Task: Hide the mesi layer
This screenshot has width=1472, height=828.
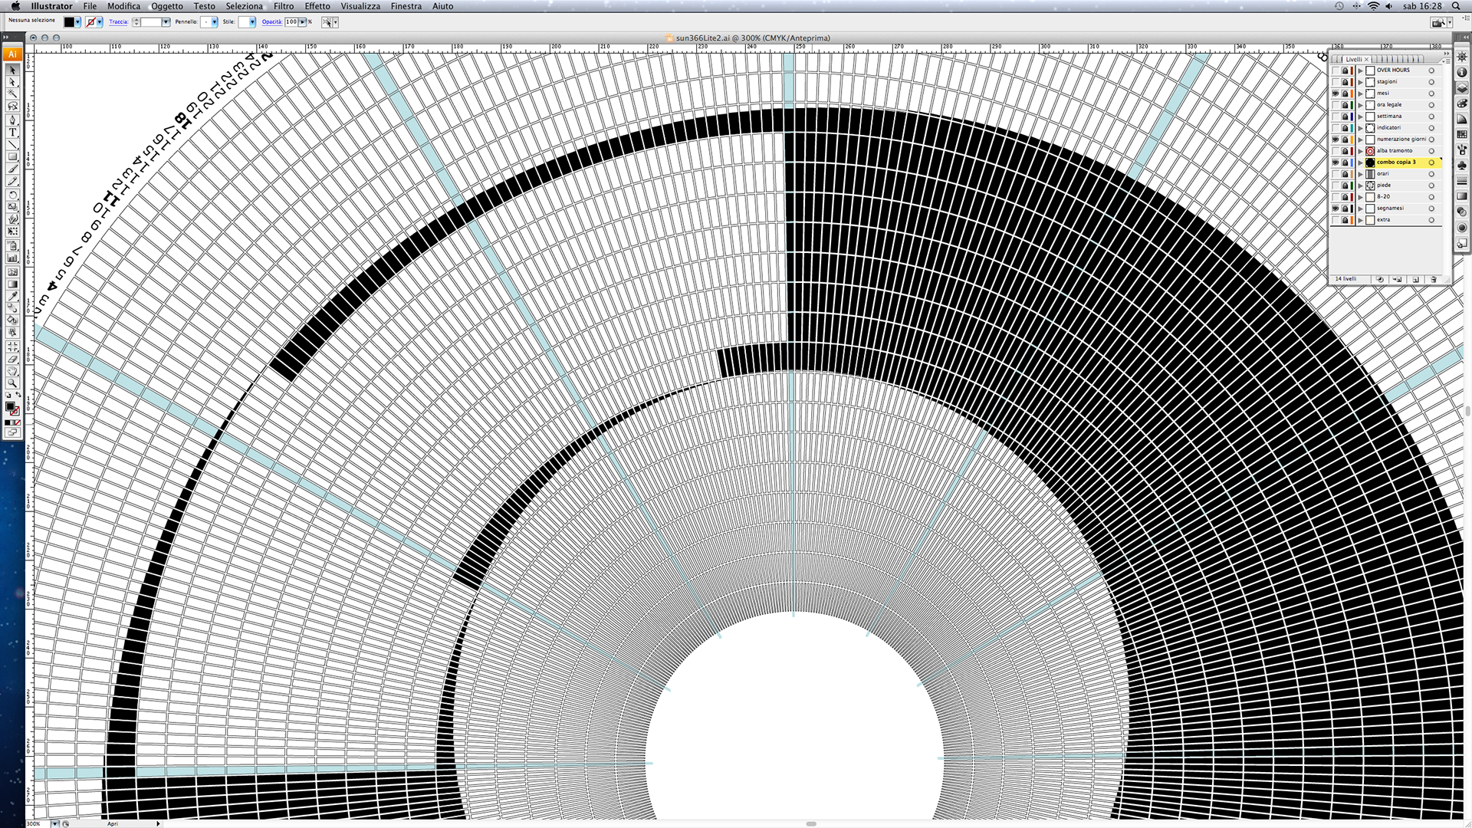Action: point(1336,94)
